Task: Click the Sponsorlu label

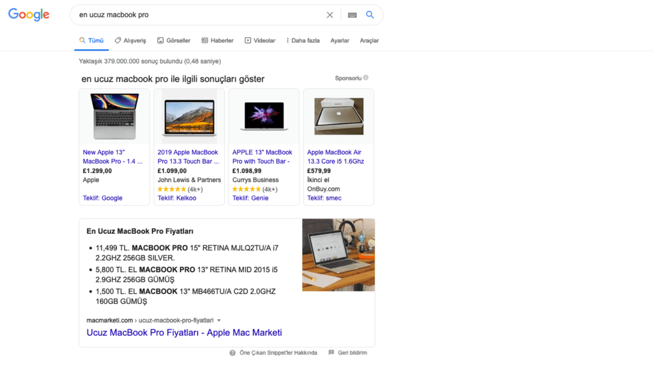Action: point(348,78)
